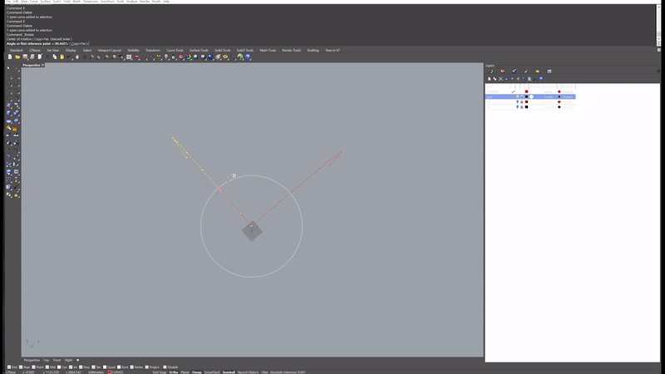The image size is (665, 374).
Task: Click Copy=Yes option in command prompt
Action: [78, 44]
